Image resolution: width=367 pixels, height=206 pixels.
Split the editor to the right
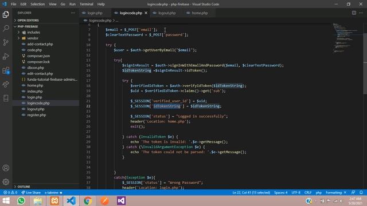tap(354, 13)
